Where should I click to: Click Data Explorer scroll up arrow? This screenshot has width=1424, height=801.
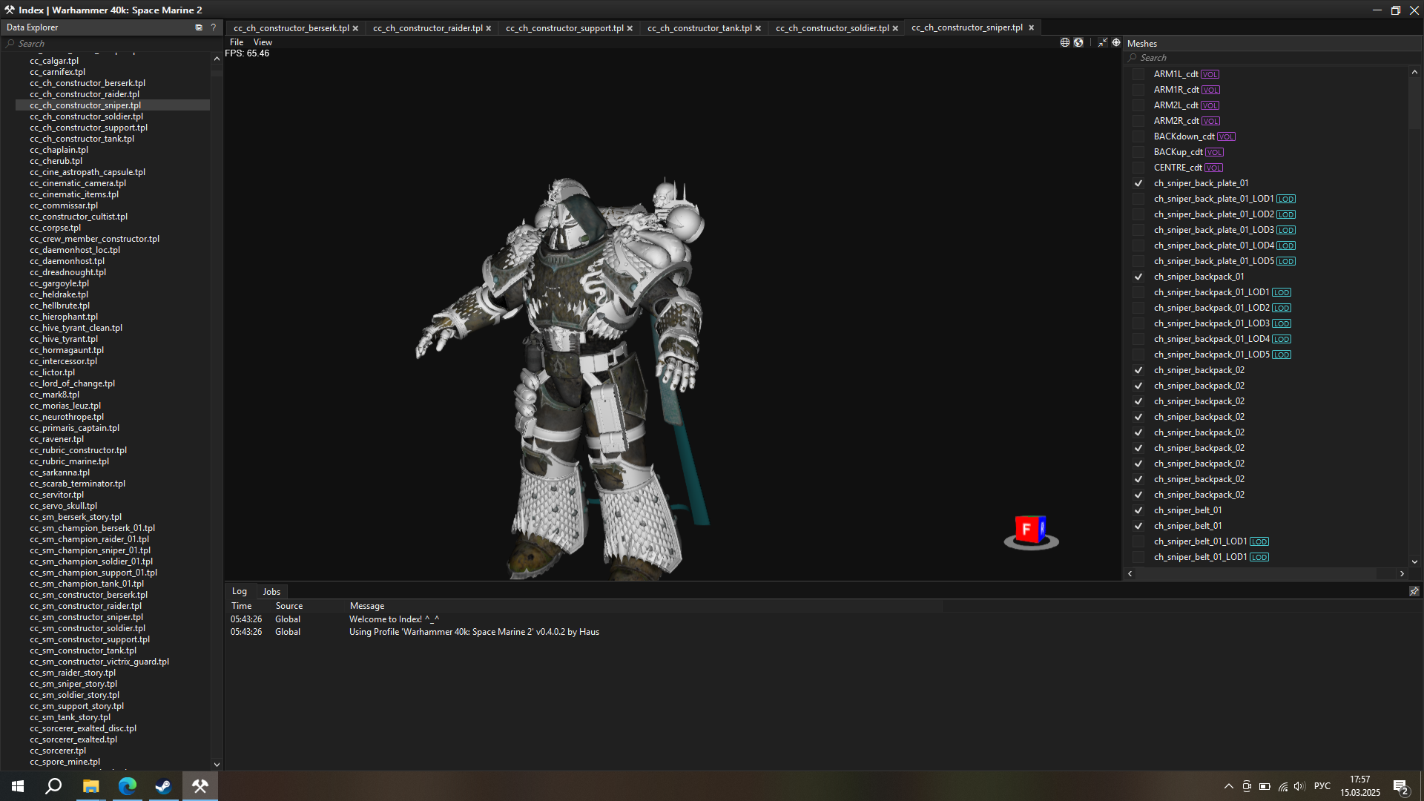(x=217, y=59)
